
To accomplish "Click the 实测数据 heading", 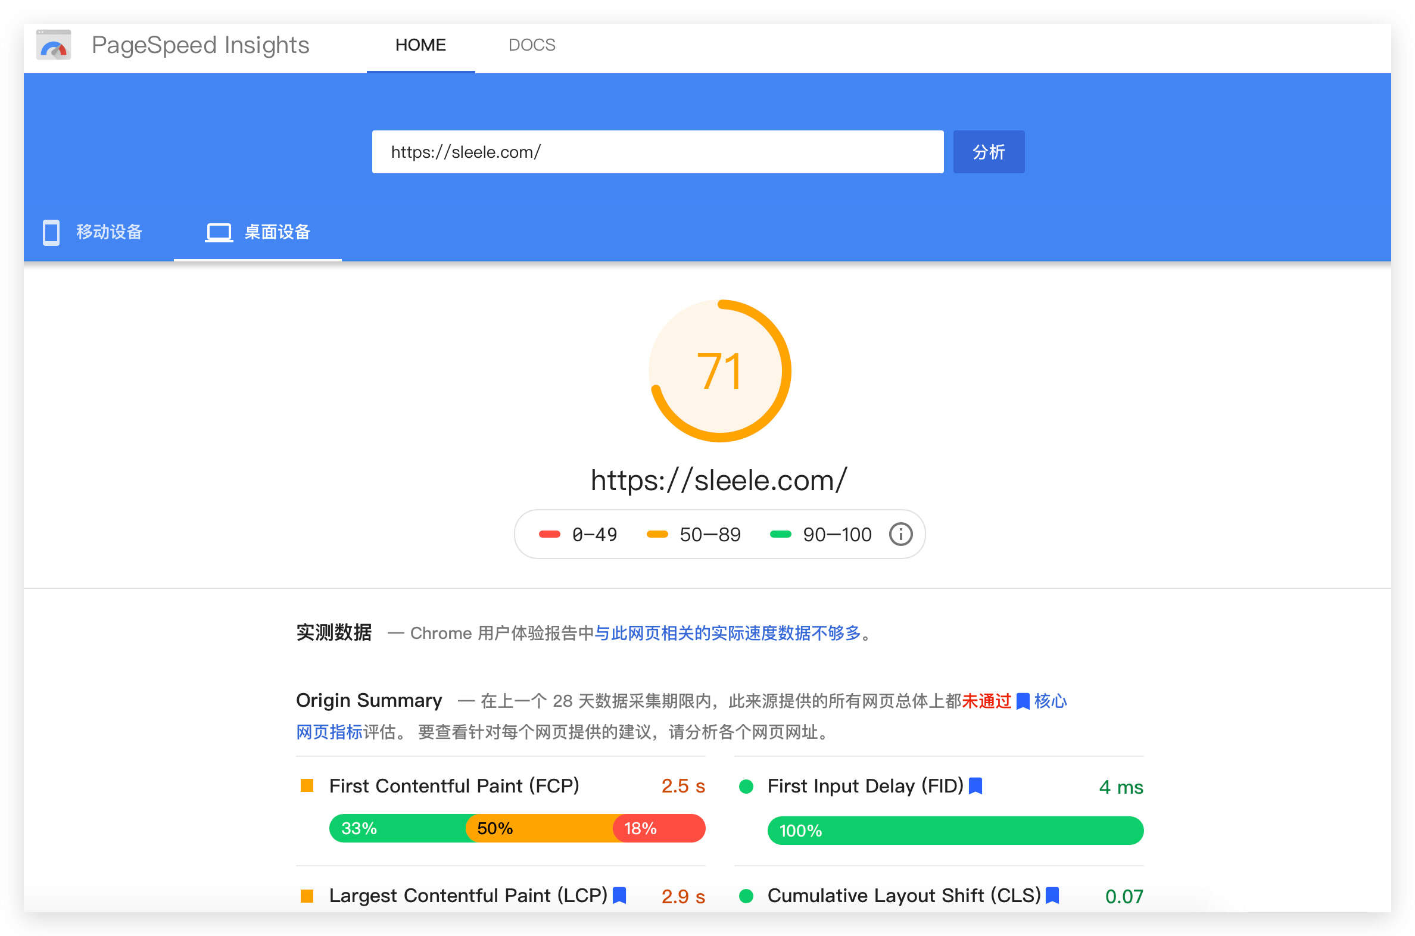I will pyautogui.click(x=334, y=632).
